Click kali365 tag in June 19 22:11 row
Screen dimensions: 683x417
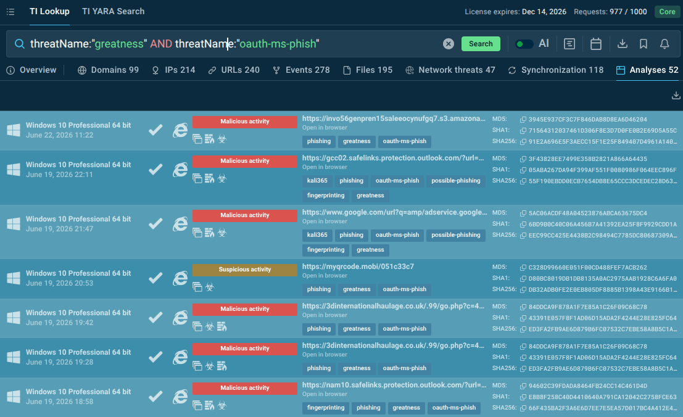coord(317,181)
